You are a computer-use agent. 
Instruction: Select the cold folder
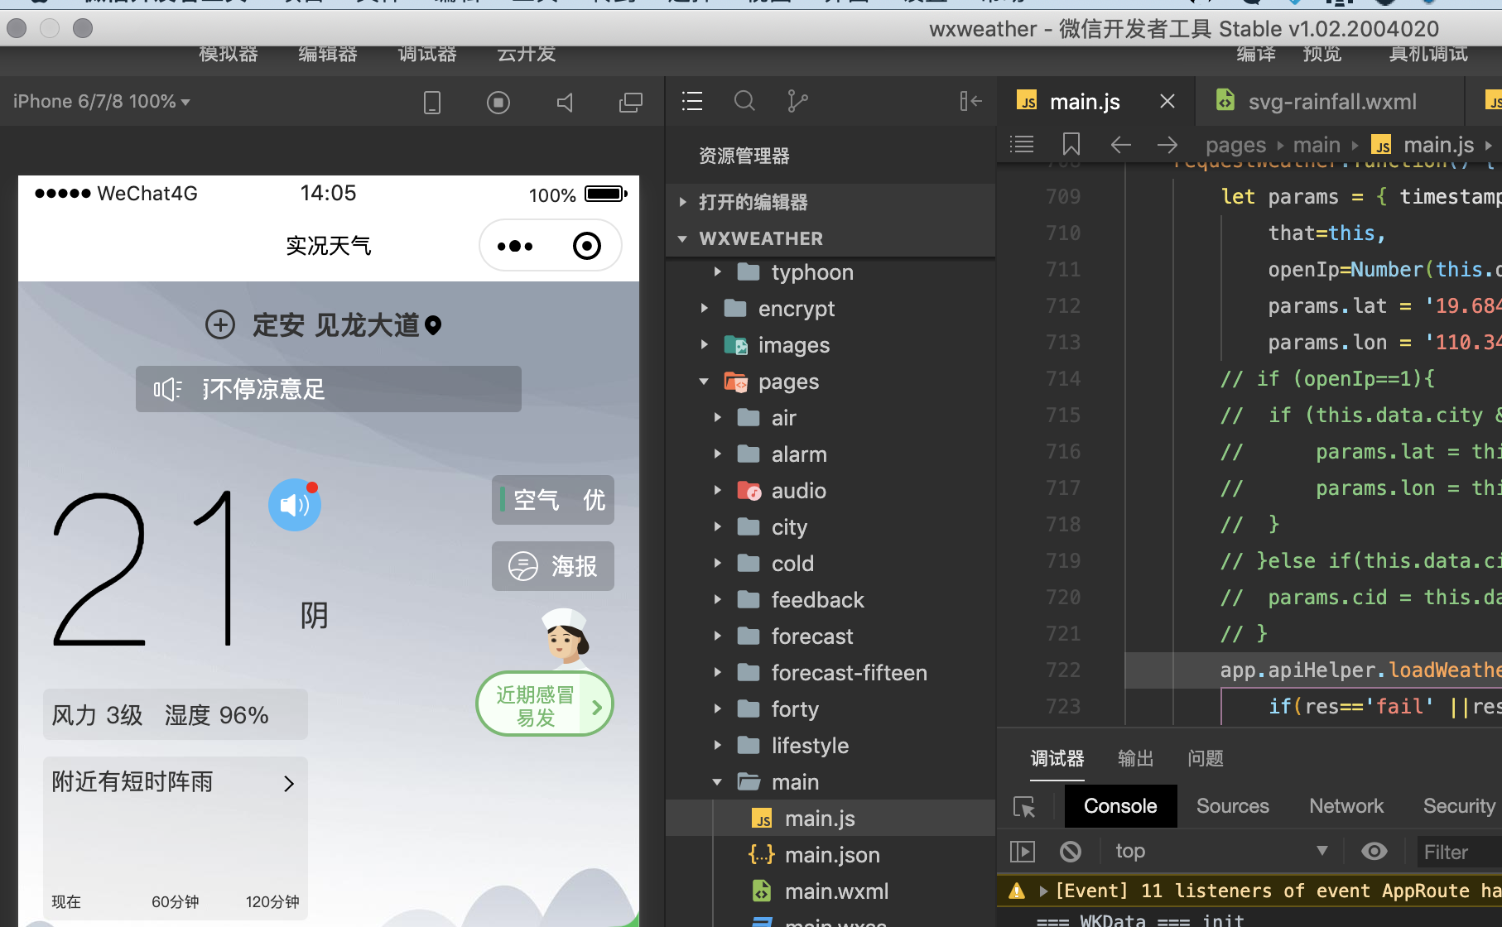pos(830,564)
